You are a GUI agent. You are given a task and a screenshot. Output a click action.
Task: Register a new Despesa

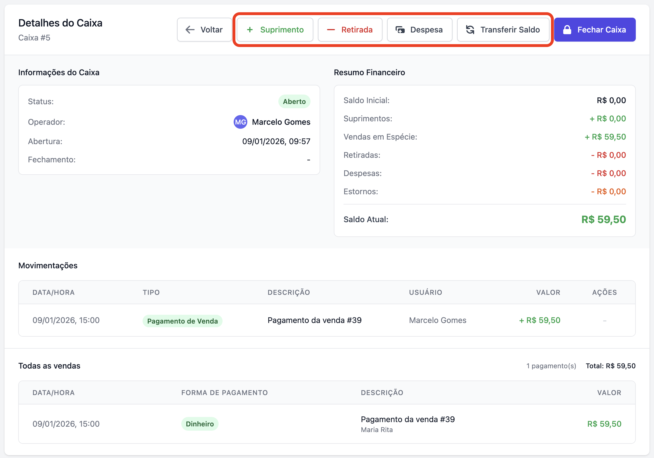419,30
